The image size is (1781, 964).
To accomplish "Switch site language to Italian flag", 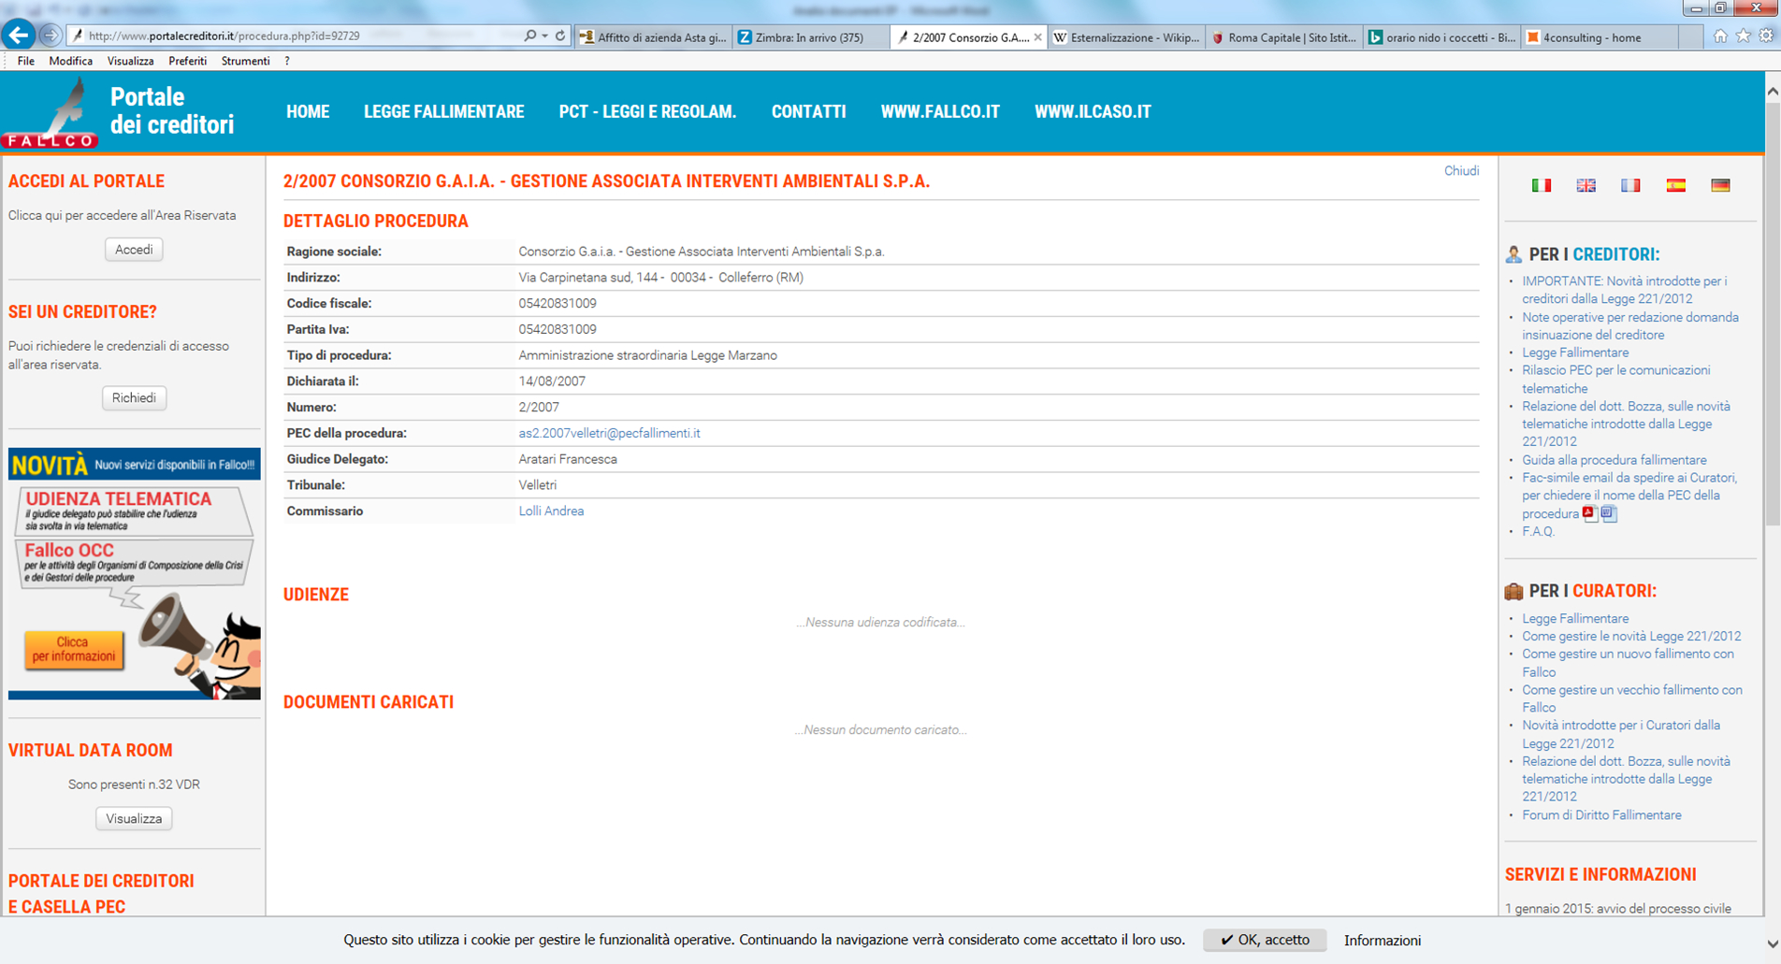I will coord(1542,185).
